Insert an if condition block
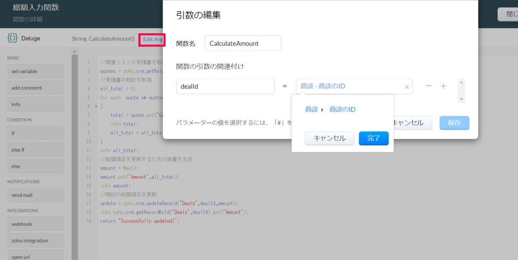The image size is (518, 260). tap(35, 133)
